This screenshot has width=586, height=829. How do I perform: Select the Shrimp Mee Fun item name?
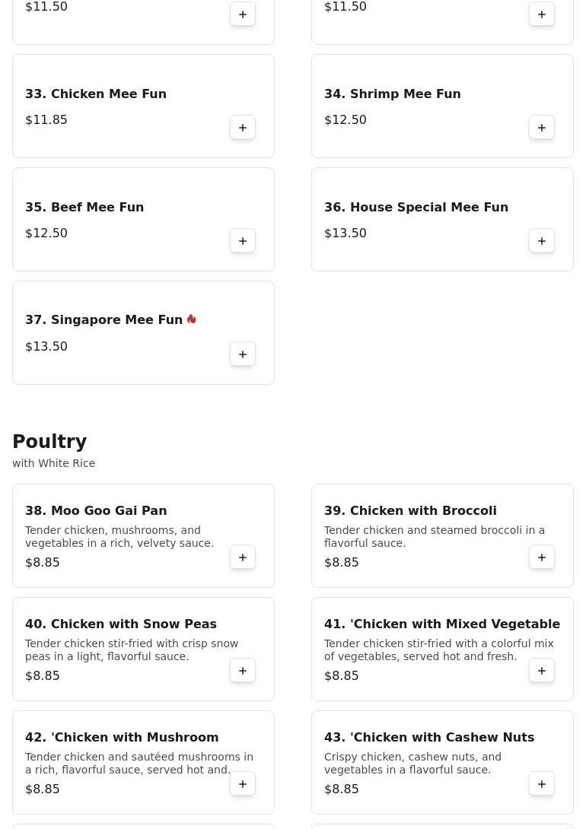[x=392, y=94]
